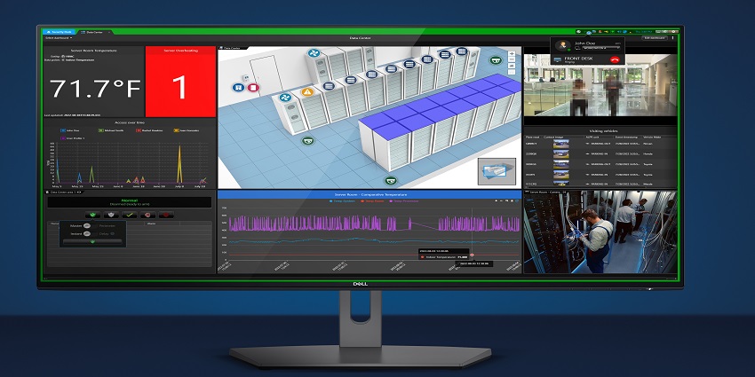Open the more options kebab beside Edit dashboard

(x=673, y=37)
